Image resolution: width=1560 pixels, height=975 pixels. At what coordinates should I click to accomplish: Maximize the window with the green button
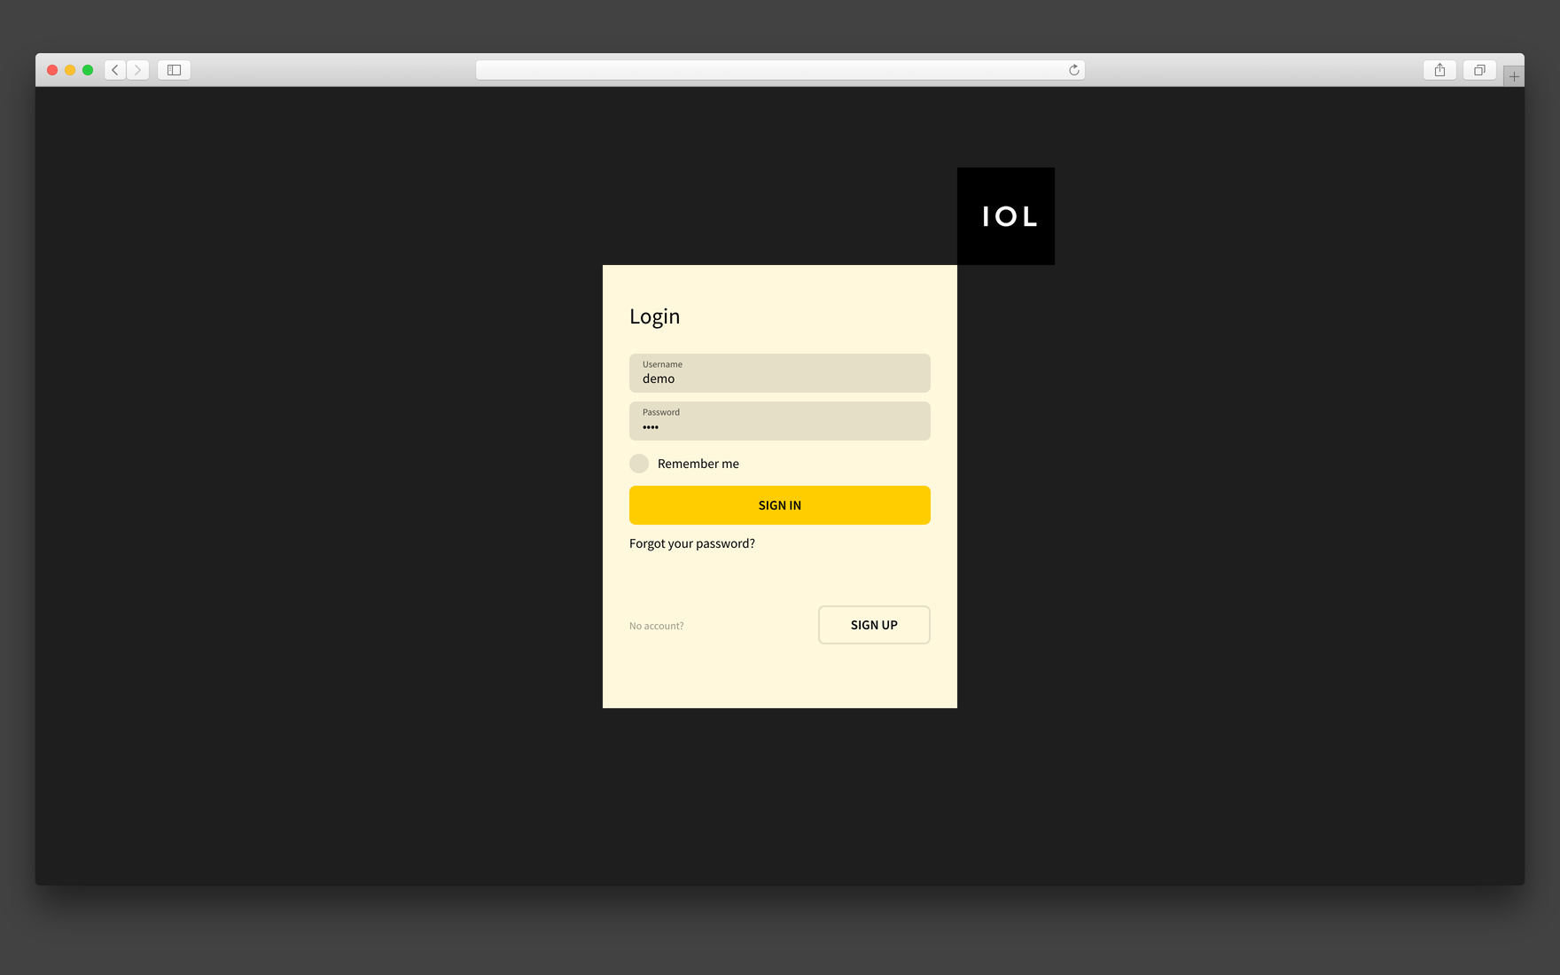[x=88, y=70]
